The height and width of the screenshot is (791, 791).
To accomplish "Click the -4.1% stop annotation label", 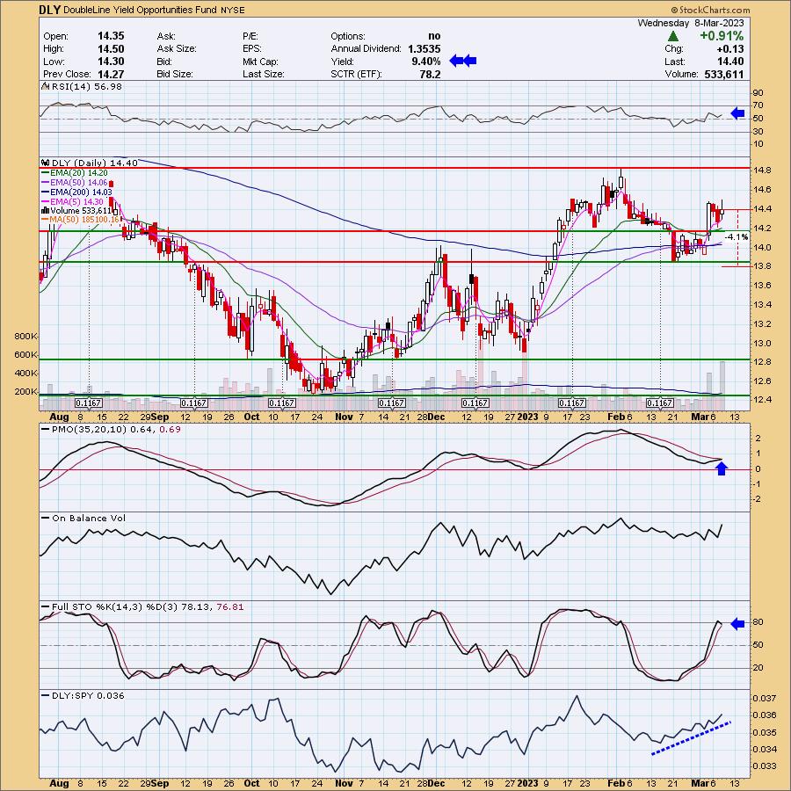I will (736, 237).
